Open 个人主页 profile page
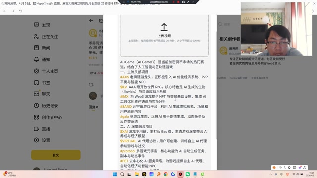 point(46,71)
